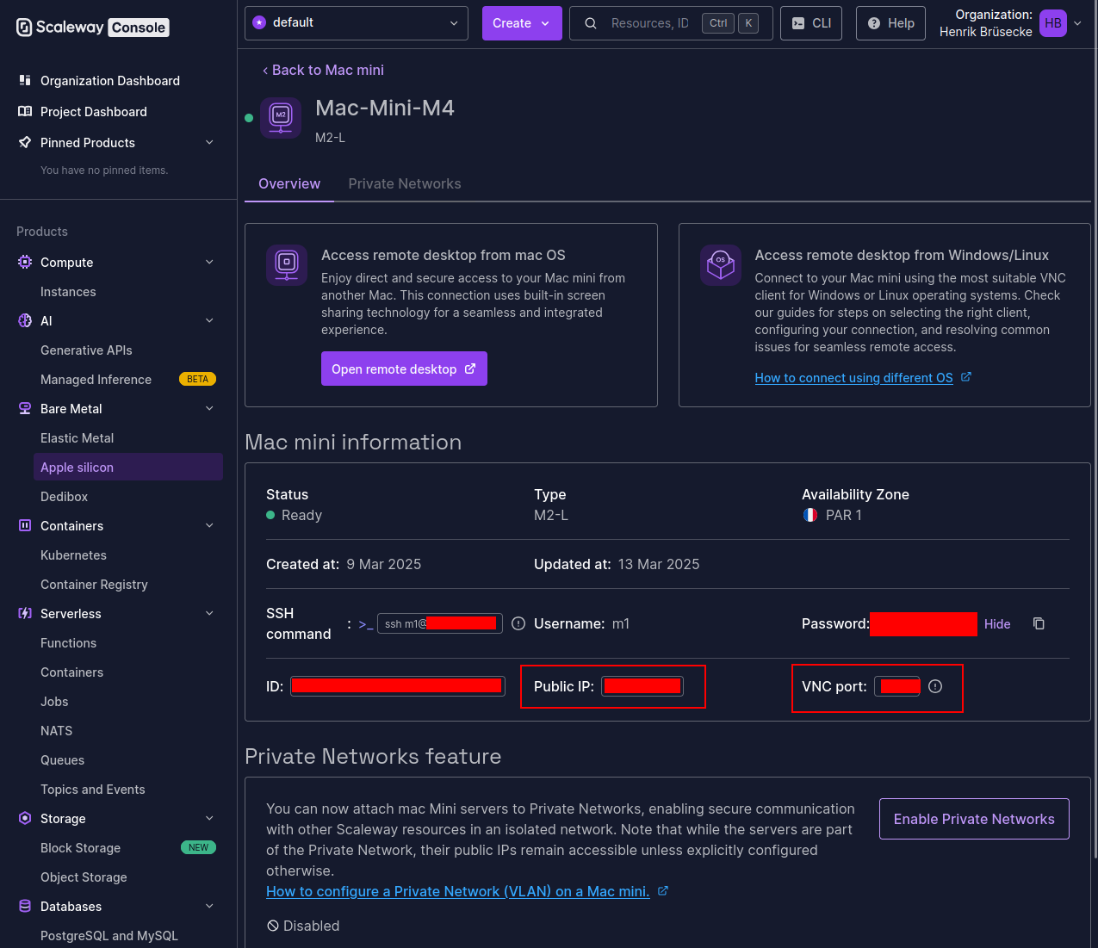The width and height of the screenshot is (1098, 948).
Task: Click Open remote desktop button
Action: pos(404,369)
